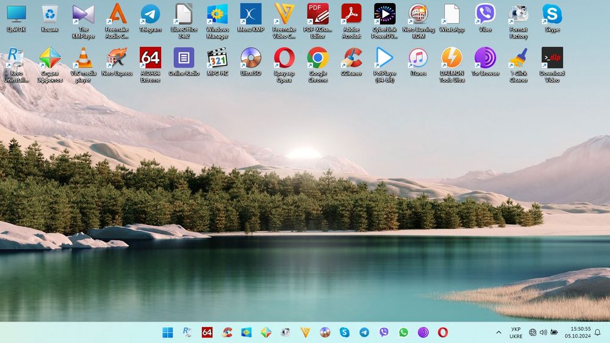Select the Студия эффектов desktop shortcut
This screenshot has width=610, height=343.
(50, 65)
